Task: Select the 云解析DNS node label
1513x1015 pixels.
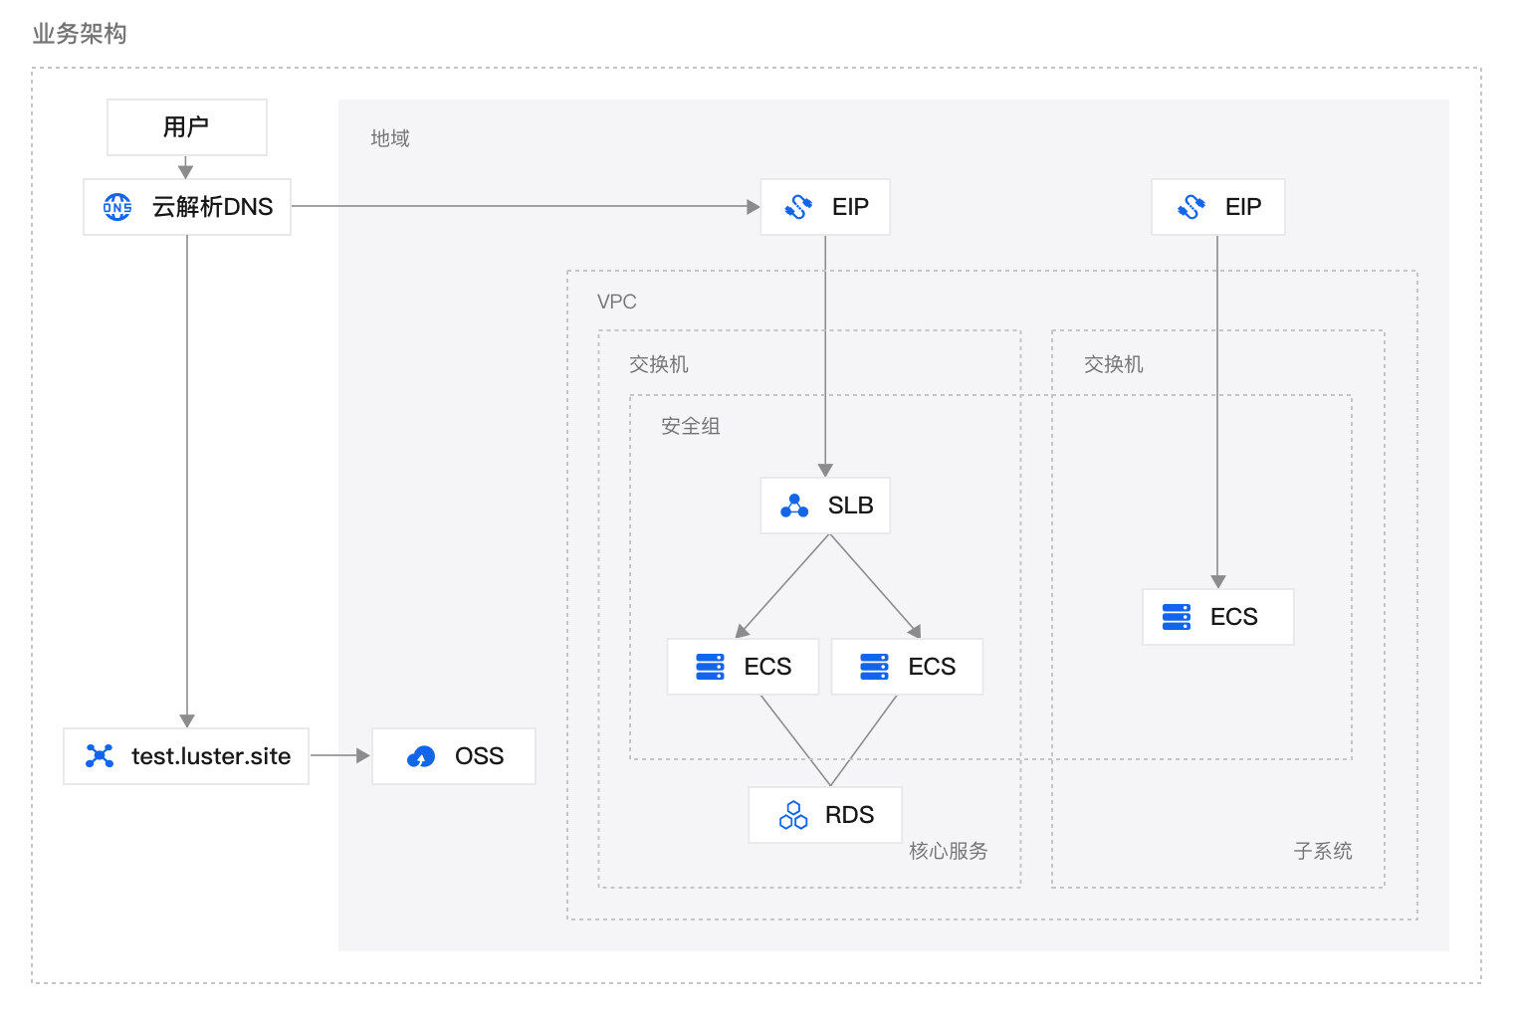Action: 212,207
